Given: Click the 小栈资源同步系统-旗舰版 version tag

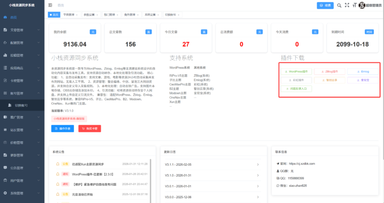Looking at the screenshot, I should [69, 119].
